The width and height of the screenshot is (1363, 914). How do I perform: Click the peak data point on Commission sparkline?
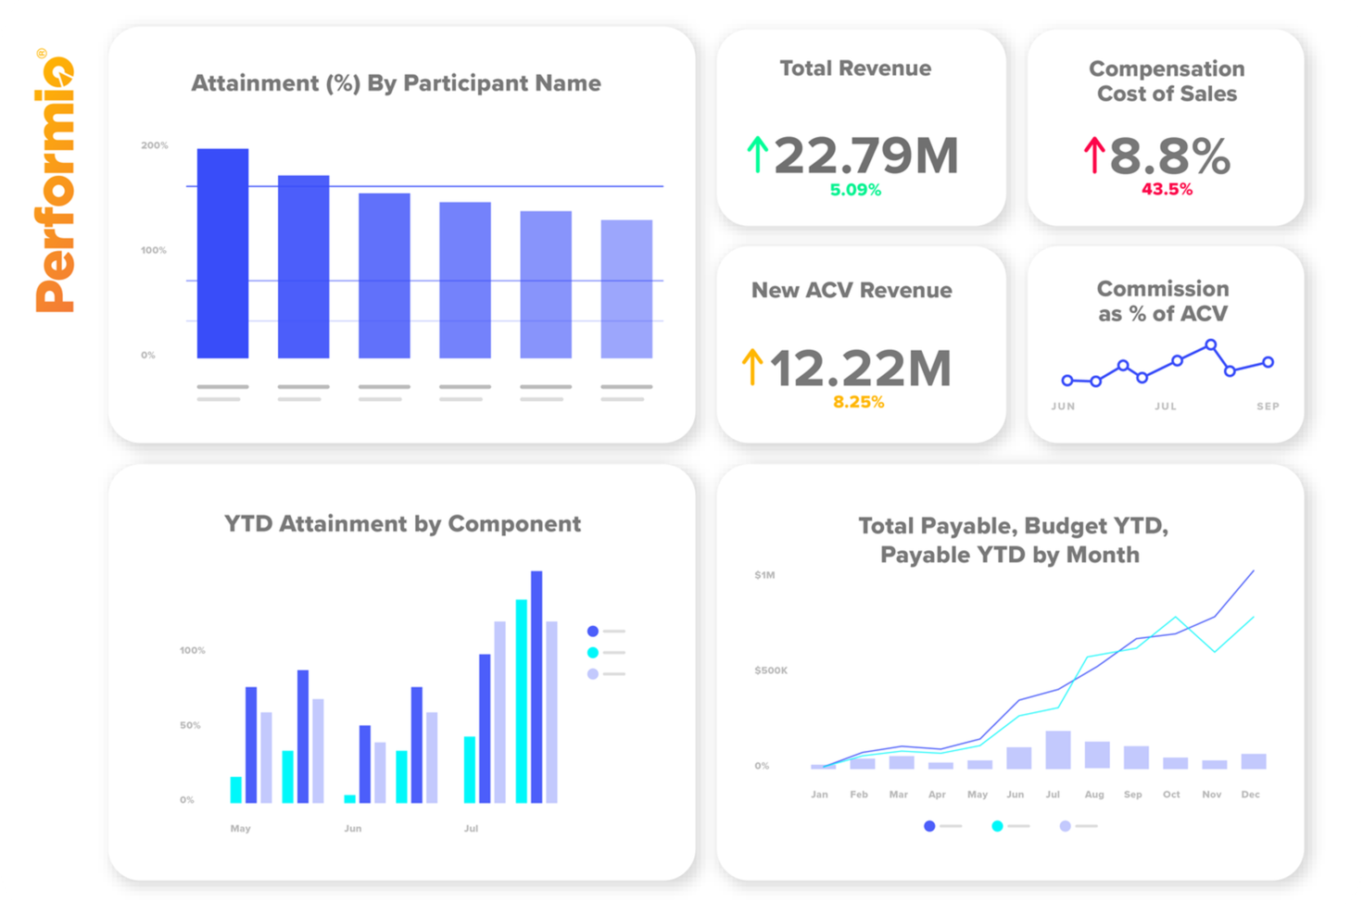(1212, 343)
